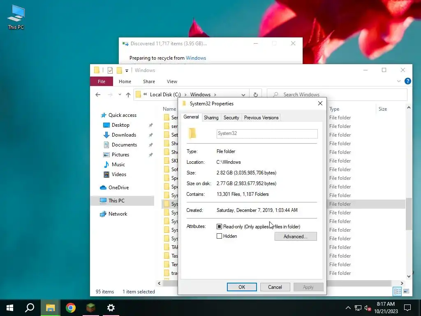
Task: Switch to Sharing tab in Properties
Action: (x=211, y=118)
